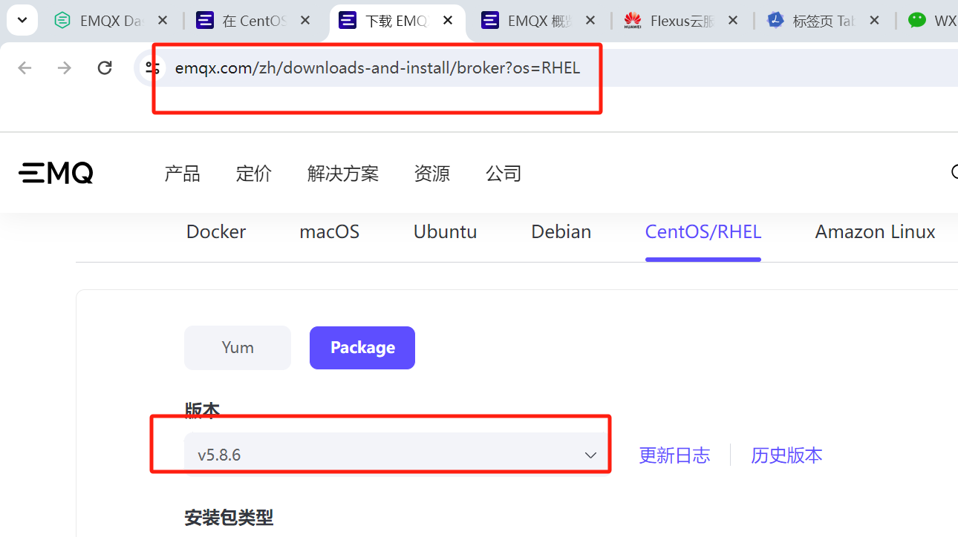Open the 历史版本 link
The image size is (958, 537).
coord(786,455)
